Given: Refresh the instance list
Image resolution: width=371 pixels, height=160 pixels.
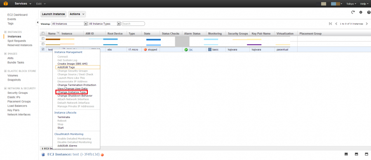Looking at the screenshot, I should tap(353, 12).
